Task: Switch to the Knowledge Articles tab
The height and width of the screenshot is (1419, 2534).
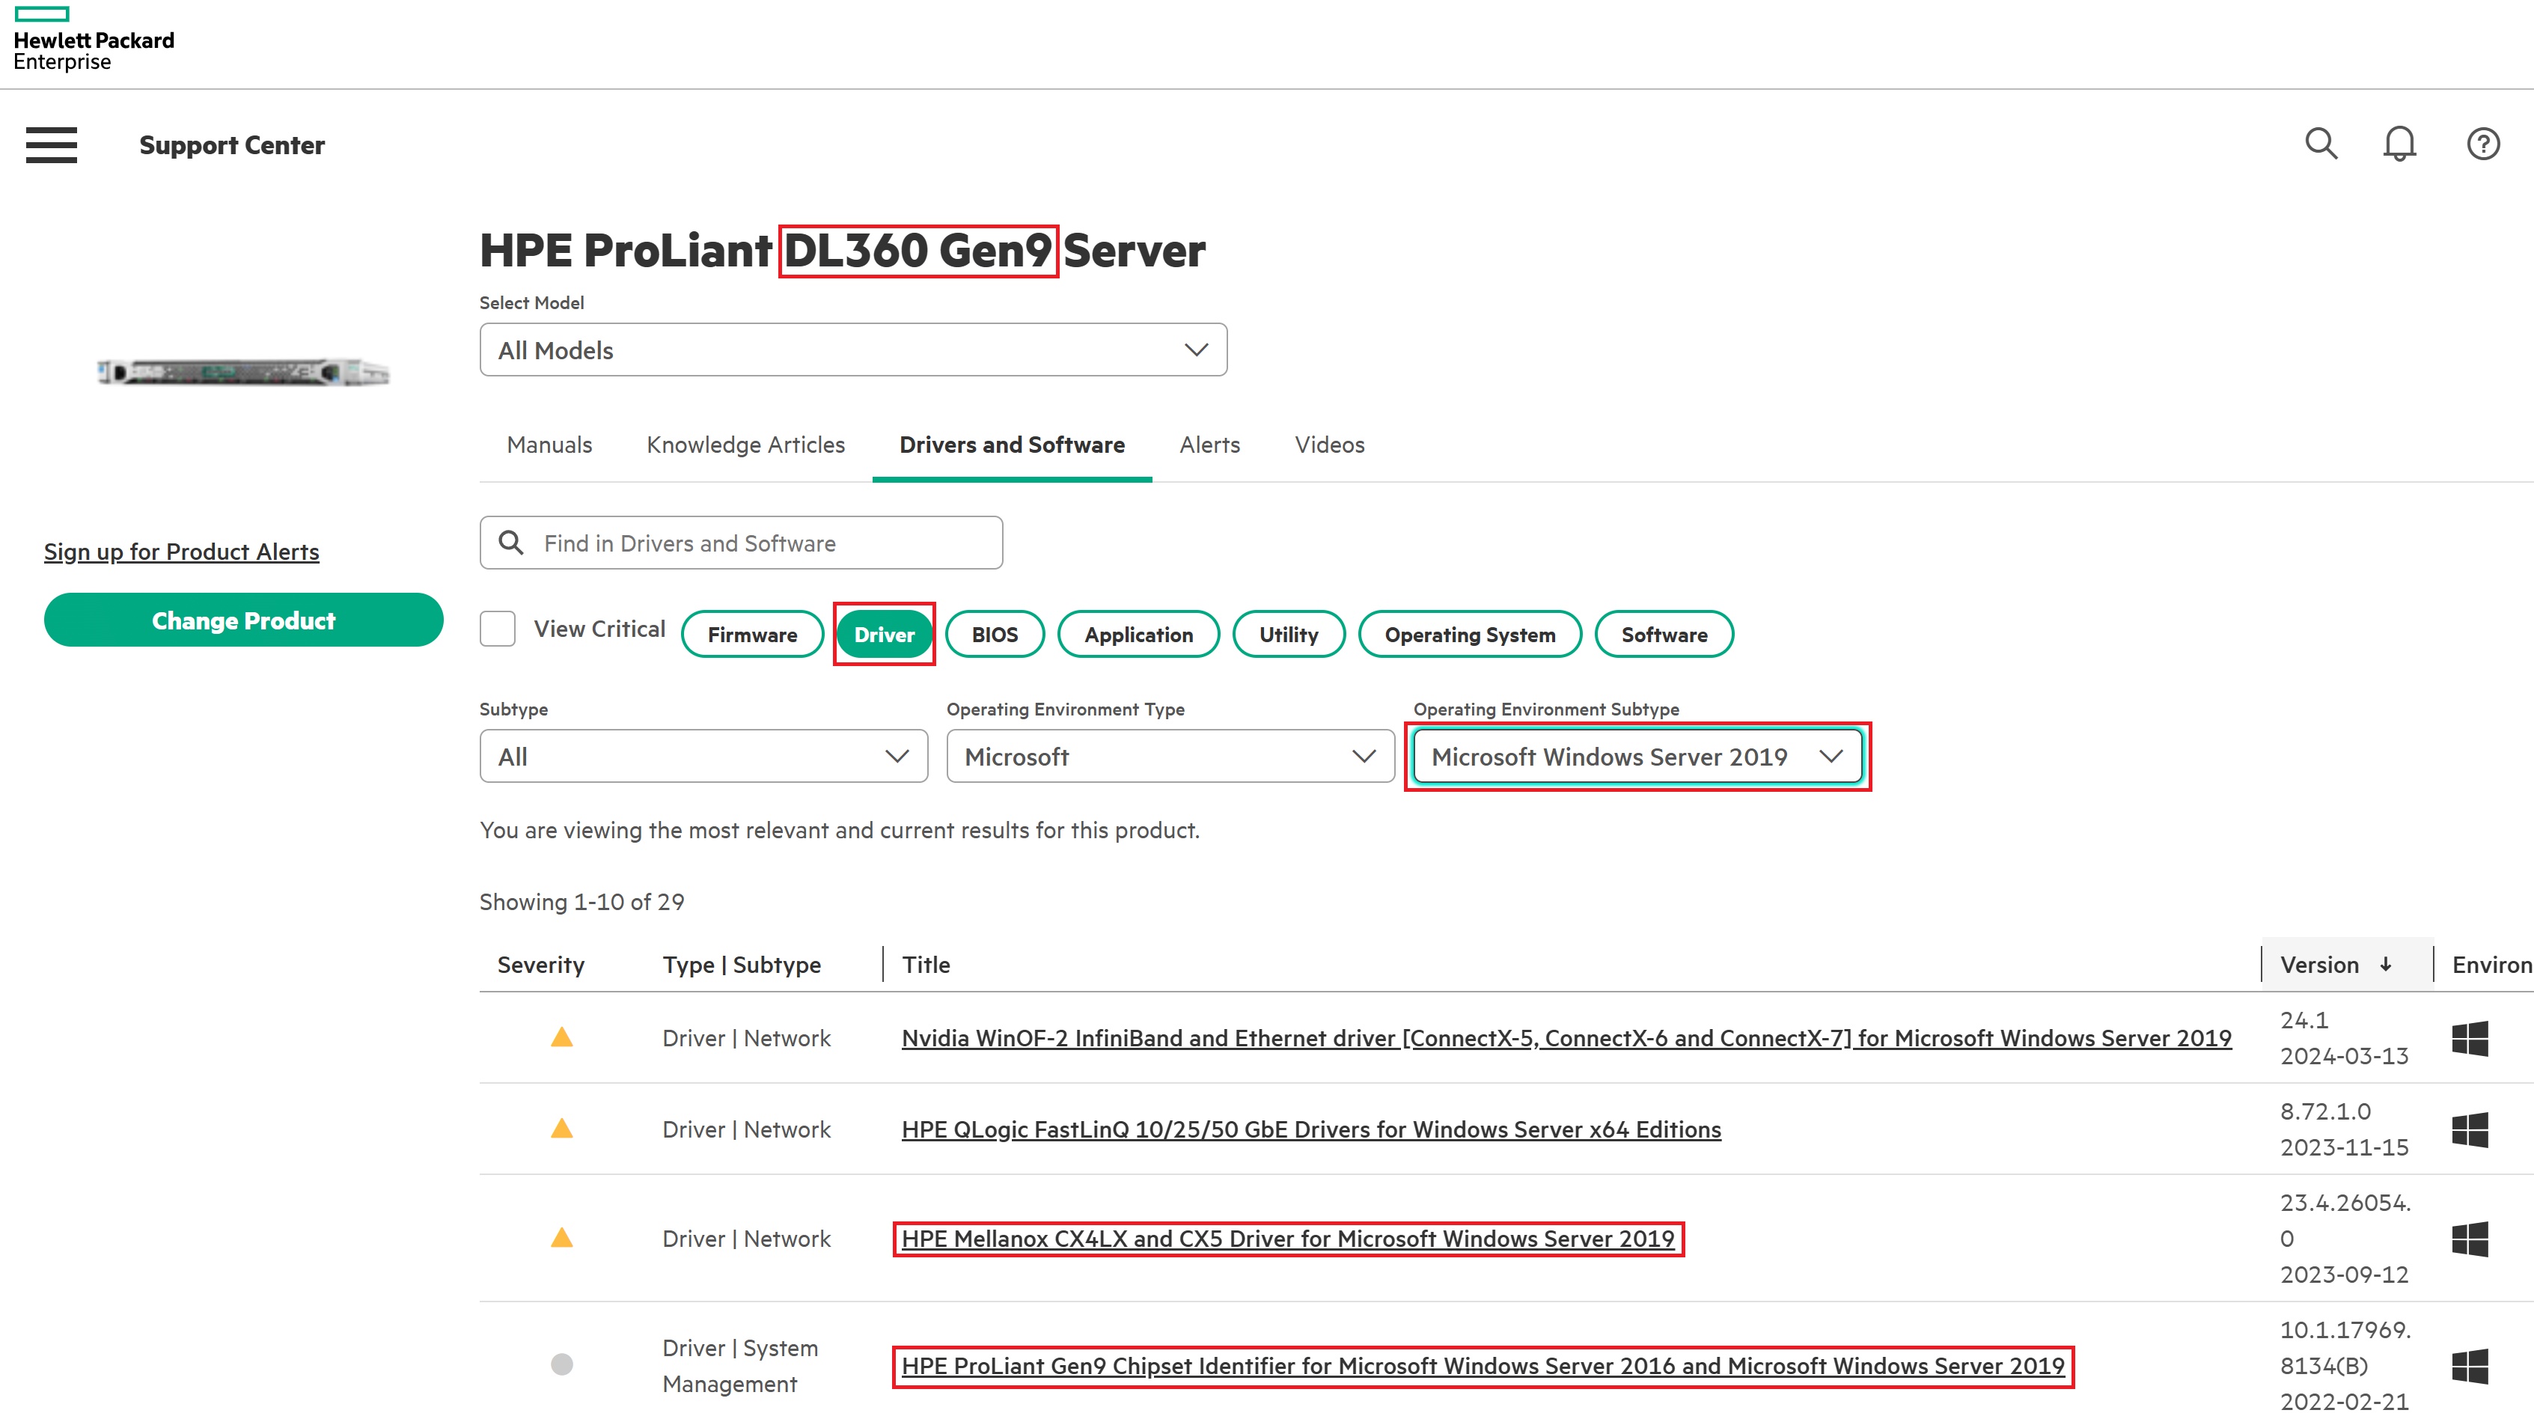Action: 745,445
